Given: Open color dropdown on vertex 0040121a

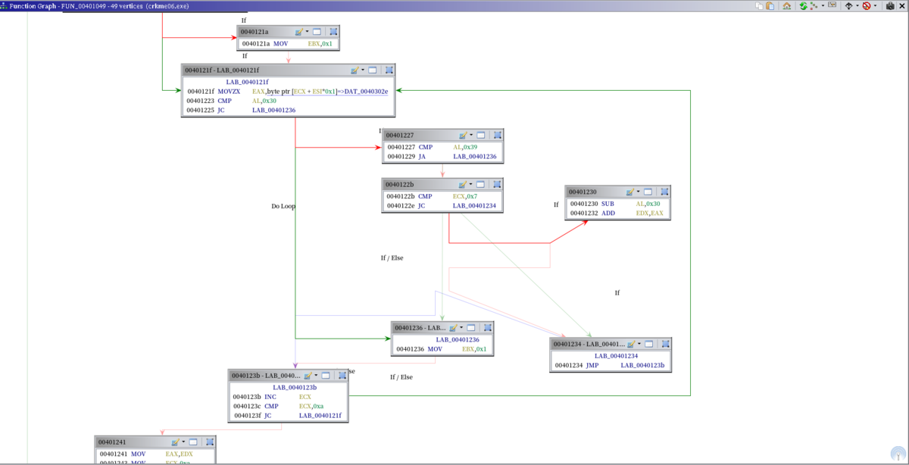Looking at the screenshot, I should [308, 32].
